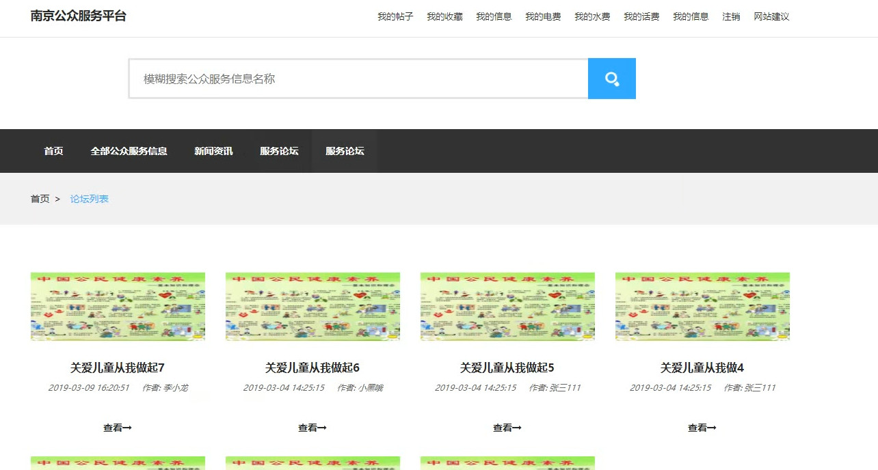Click post title 关爱儿童从我做起6
The width and height of the screenshot is (878, 470).
click(312, 368)
